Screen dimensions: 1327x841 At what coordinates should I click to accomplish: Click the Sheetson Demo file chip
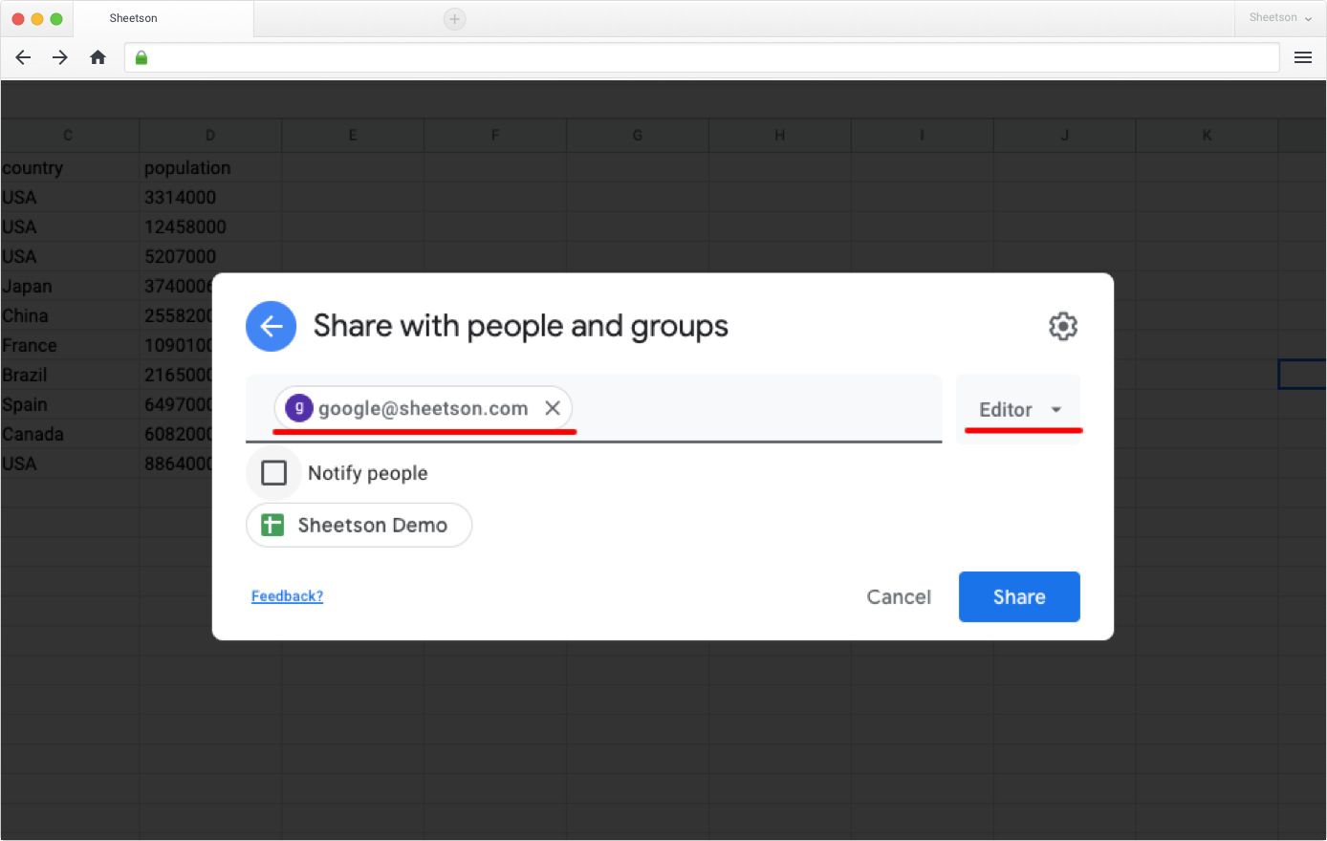359,525
